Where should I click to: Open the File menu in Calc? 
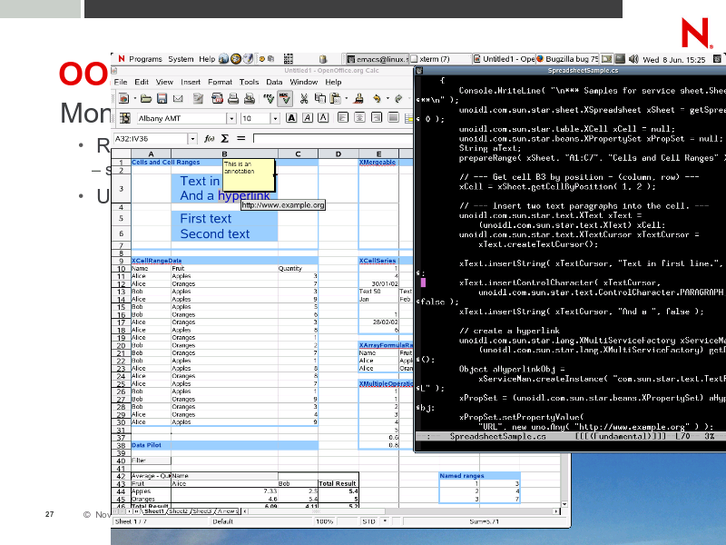click(121, 82)
